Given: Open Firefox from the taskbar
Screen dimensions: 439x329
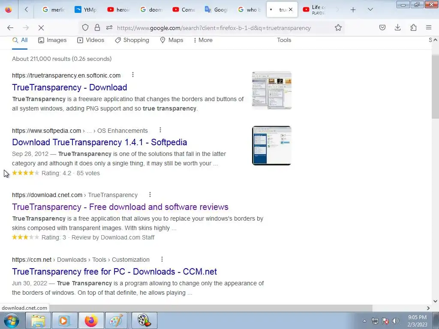Looking at the screenshot, I should (x=91, y=320).
